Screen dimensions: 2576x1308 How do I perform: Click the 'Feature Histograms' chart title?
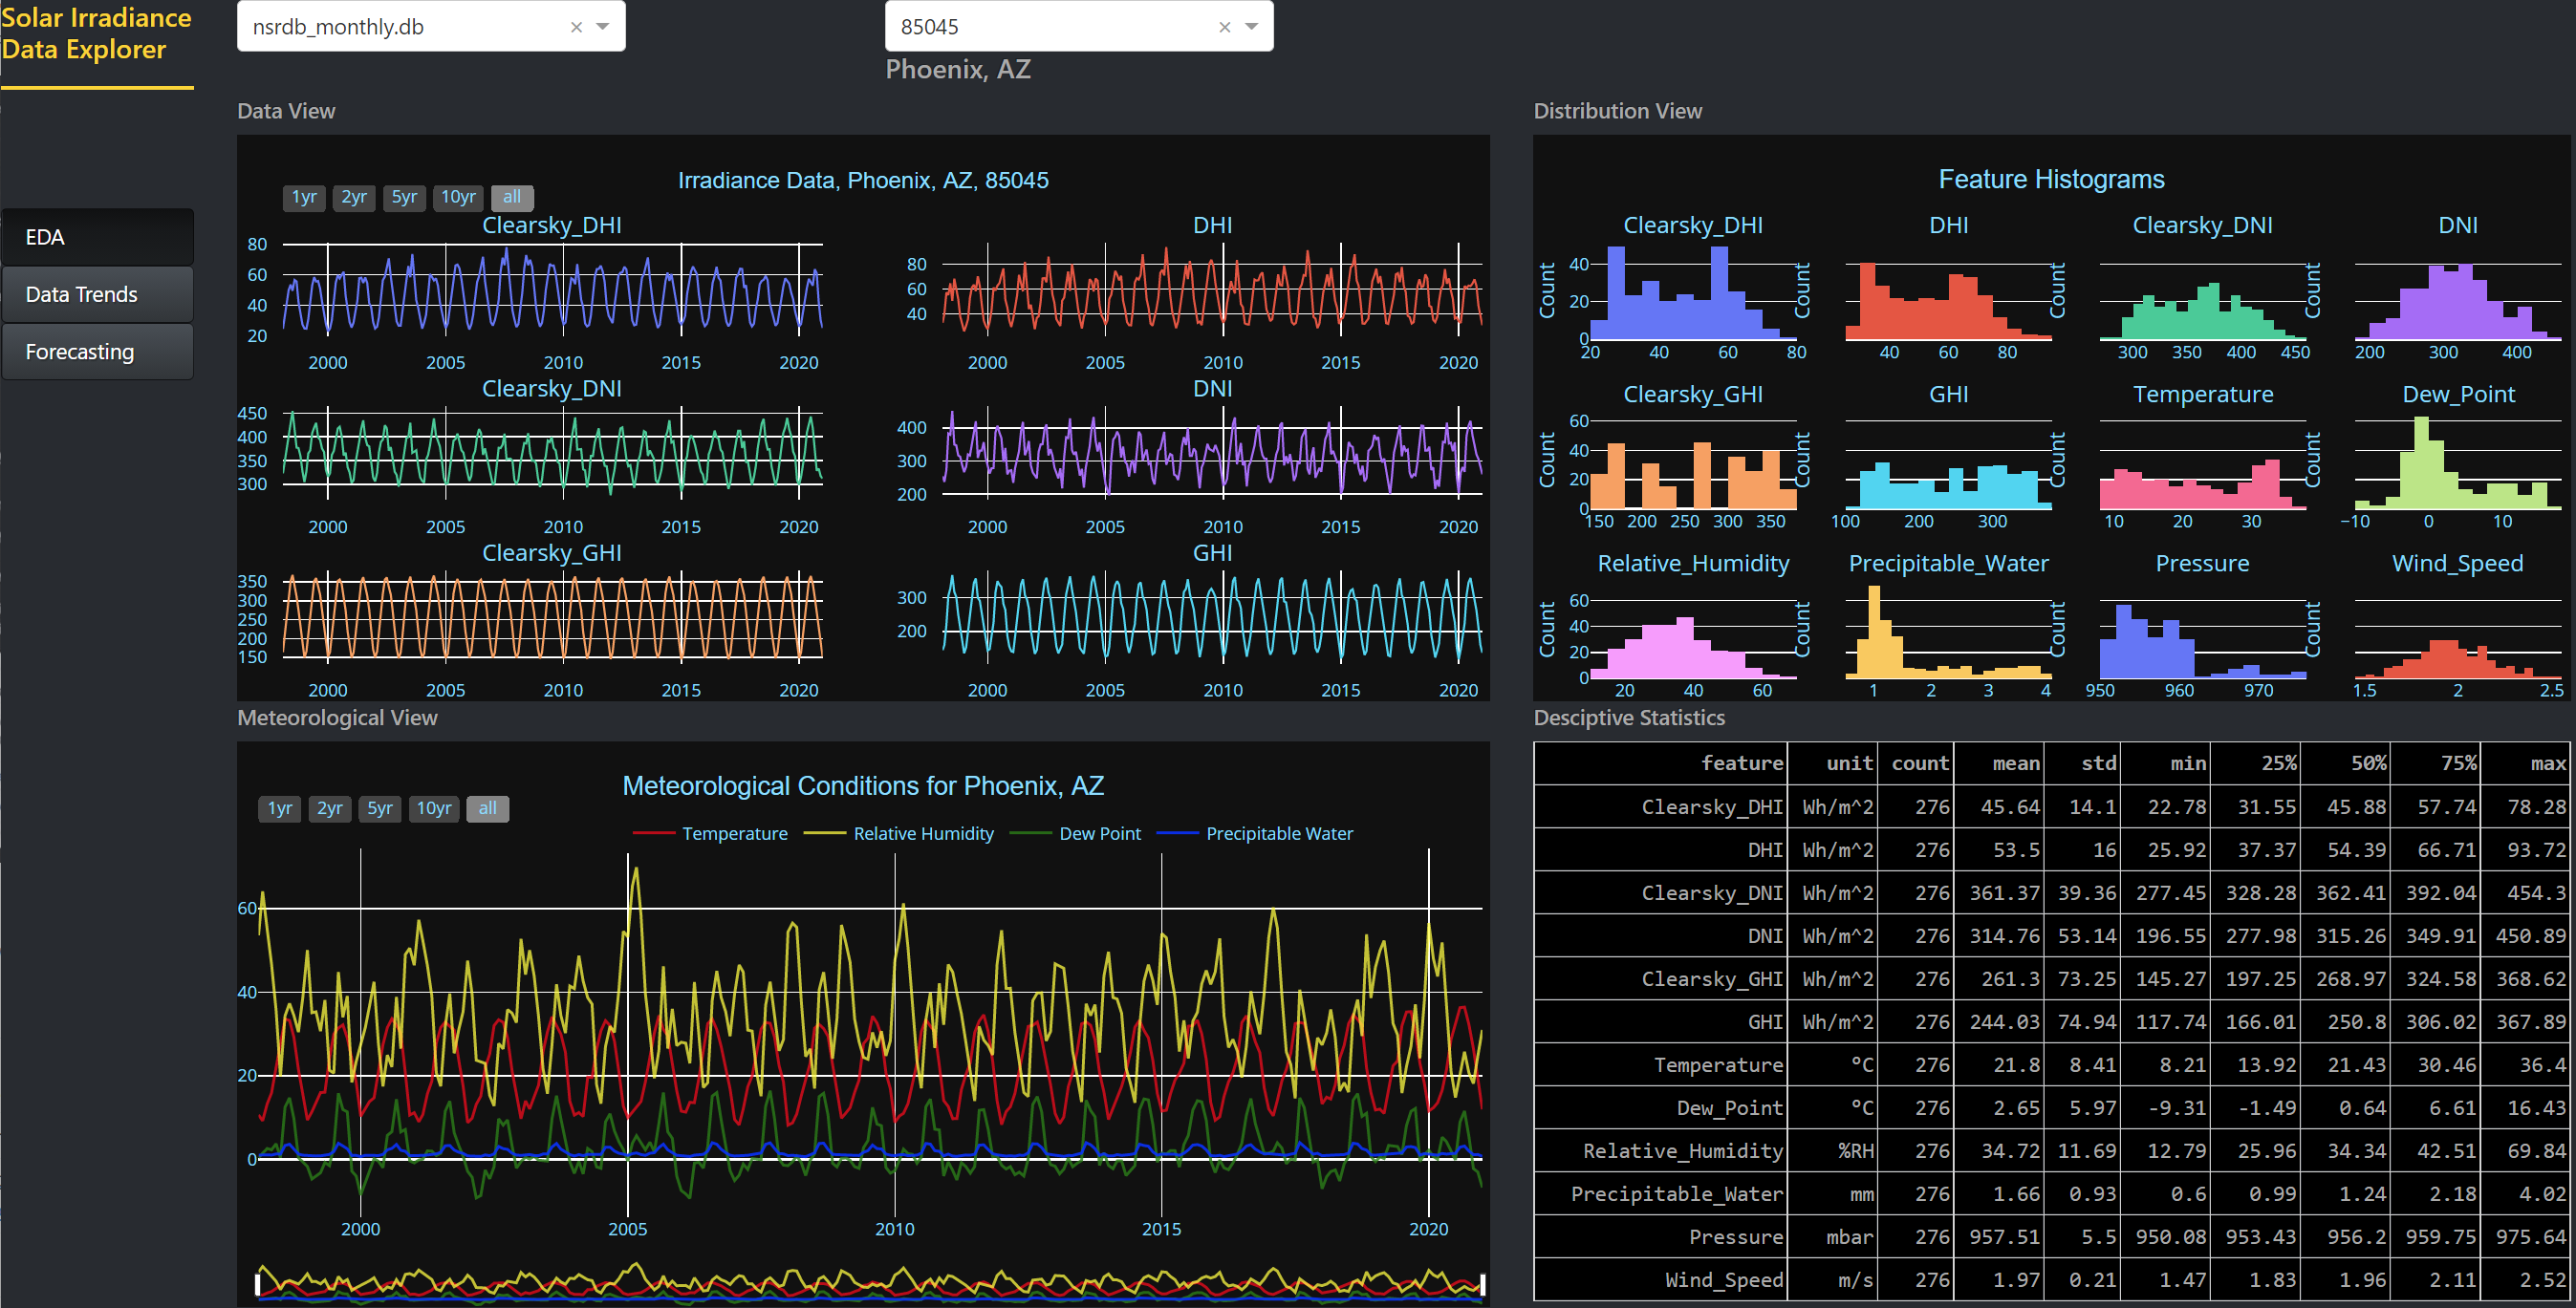click(x=2051, y=179)
